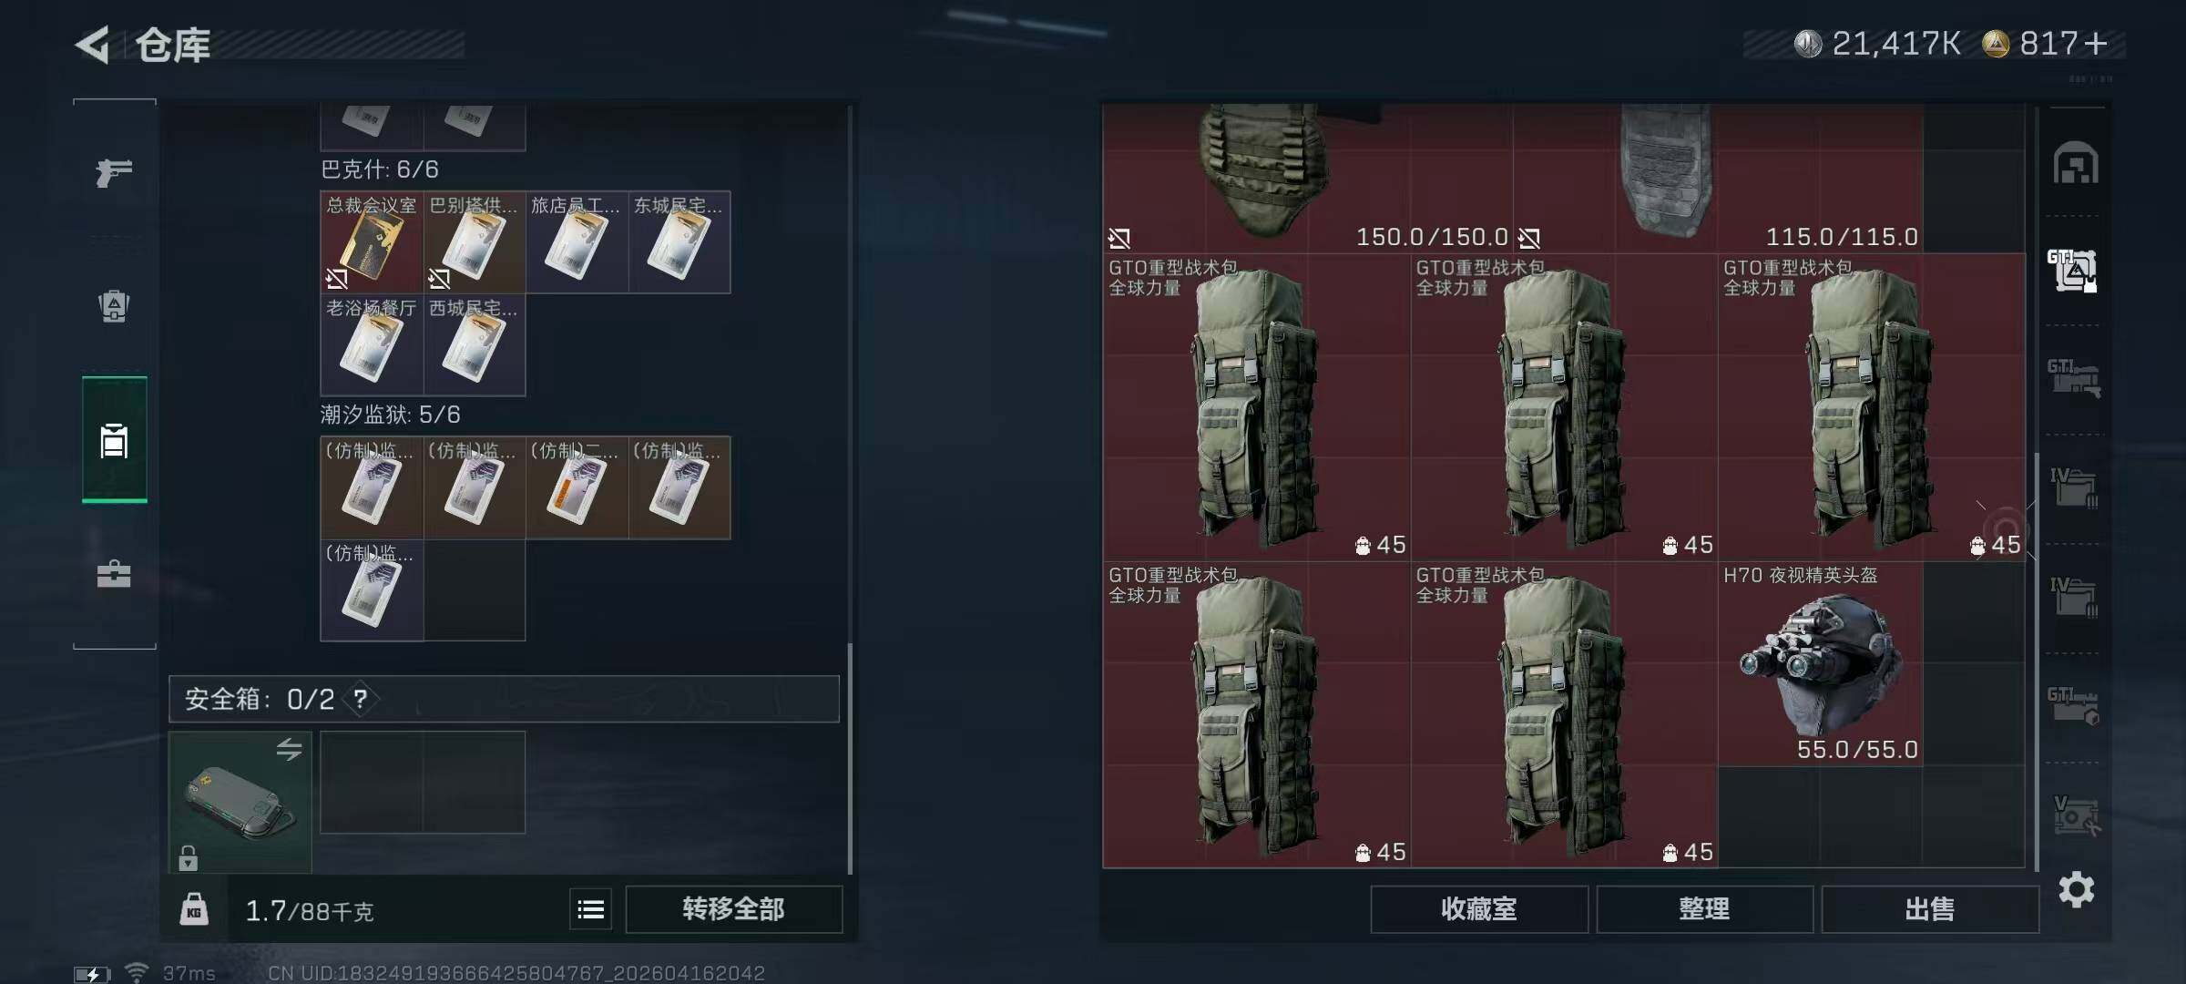Select the H70 夜视精英头盔 helmet
The height and width of the screenshot is (984, 2186).
pyautogui.click(x=1820, y=663)
